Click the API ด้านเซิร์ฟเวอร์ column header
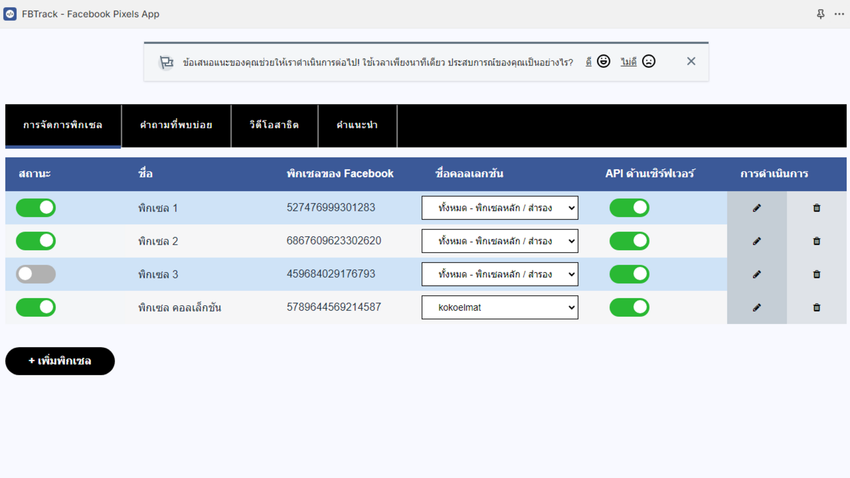Viewport: 850px width, 478px height. 650,174
